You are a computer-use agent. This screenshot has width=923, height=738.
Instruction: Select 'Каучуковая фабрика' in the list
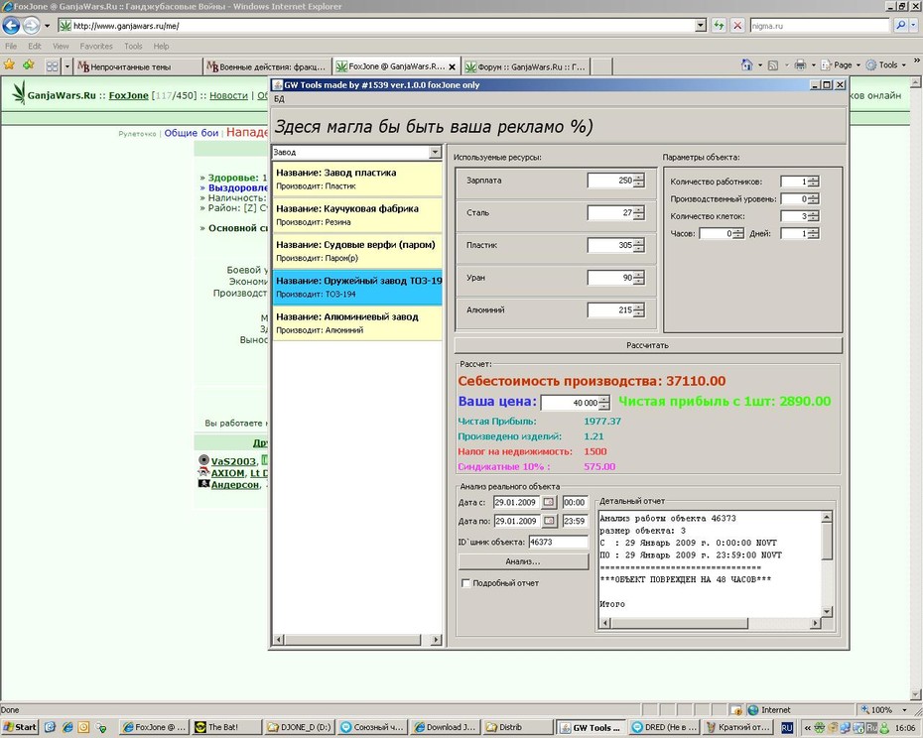click(357, 215)
